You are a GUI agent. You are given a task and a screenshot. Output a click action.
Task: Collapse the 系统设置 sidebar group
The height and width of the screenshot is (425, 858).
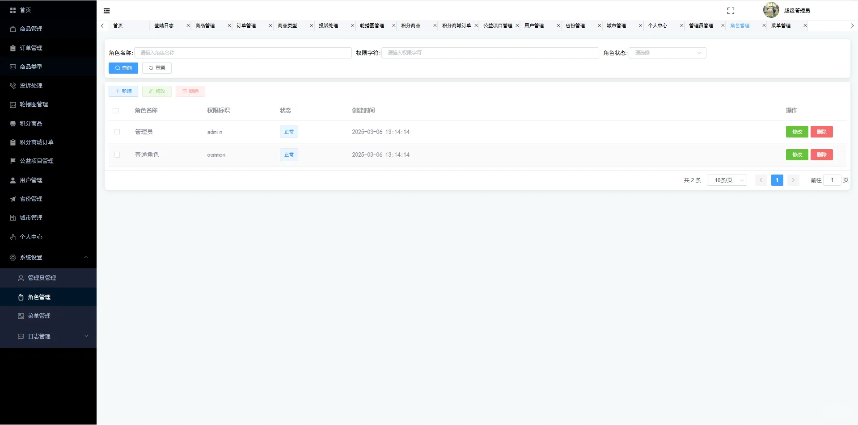pos(48,257)
